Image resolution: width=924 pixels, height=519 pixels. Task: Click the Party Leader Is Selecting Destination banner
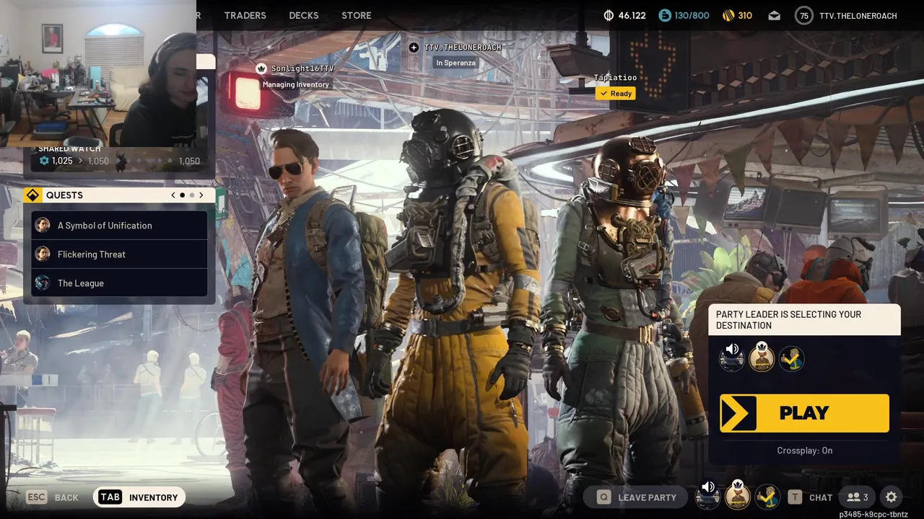(805, 320)
